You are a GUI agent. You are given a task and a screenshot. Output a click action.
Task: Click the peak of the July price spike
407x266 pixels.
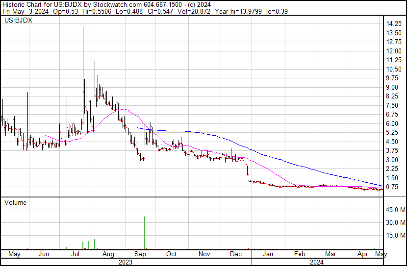82,28
